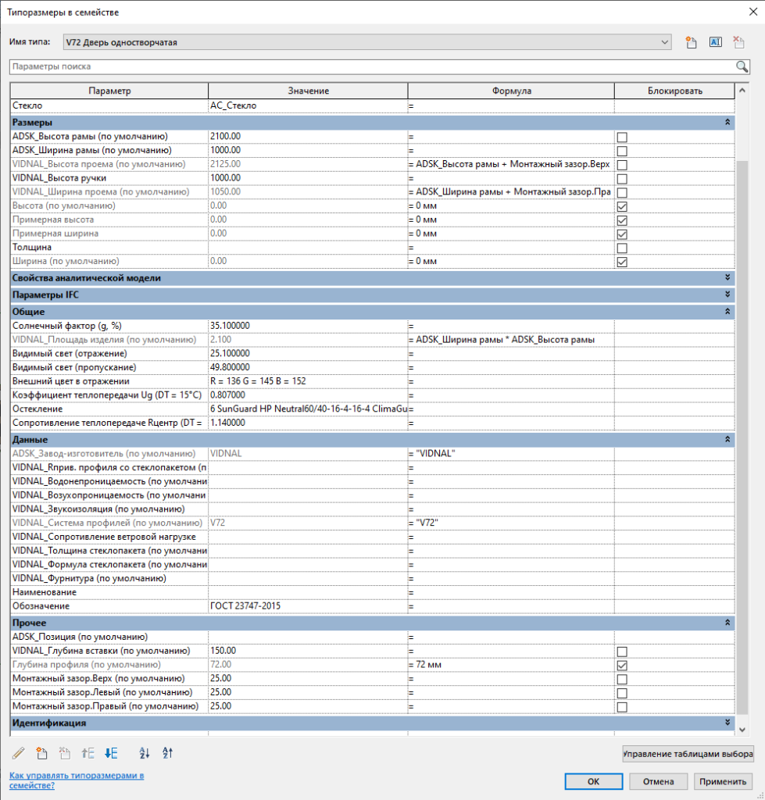Click the rename type icon
Screen dimensions: 765x800
click(716, 42)
